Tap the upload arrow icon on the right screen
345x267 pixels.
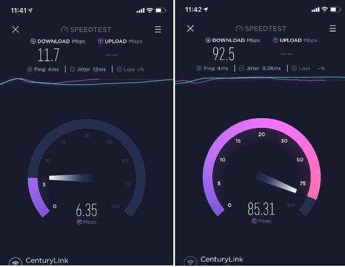point(276,40)
